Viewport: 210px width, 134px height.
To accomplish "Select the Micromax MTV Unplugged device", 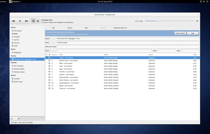I will [x=27, y=59].
